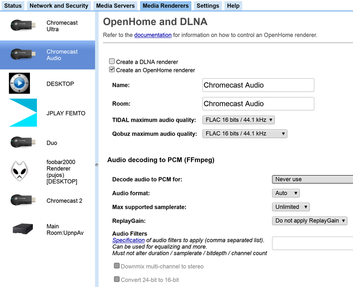Open the Audio format dropdown
Viewport: 353px width, 287px height.
[x=286, y=193]
